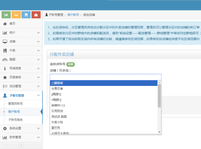Go to 首页 home in sidebar

coord(12,23)
